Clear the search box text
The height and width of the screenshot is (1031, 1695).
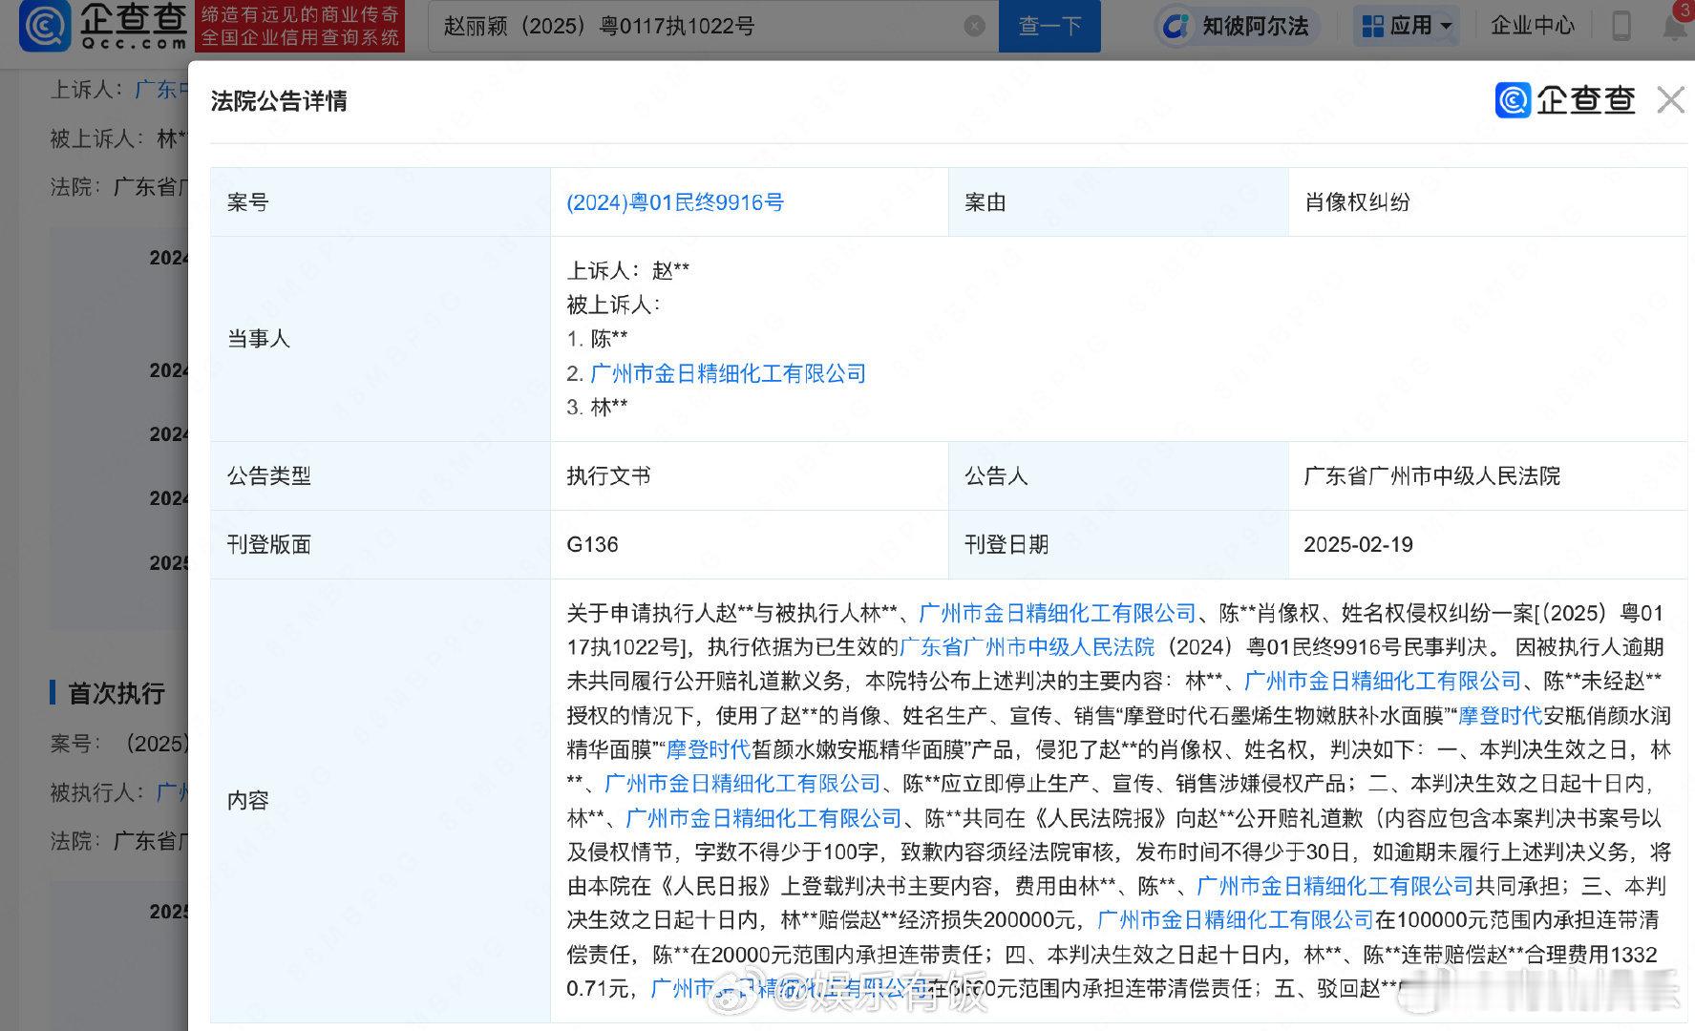point(974,26)
